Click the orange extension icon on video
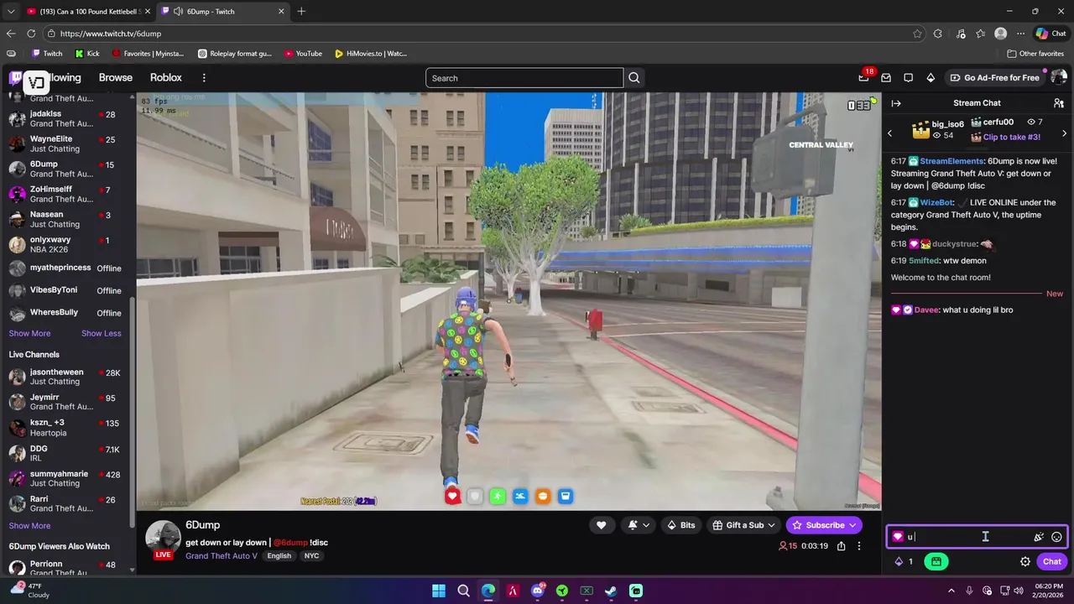 click(543, 496)
